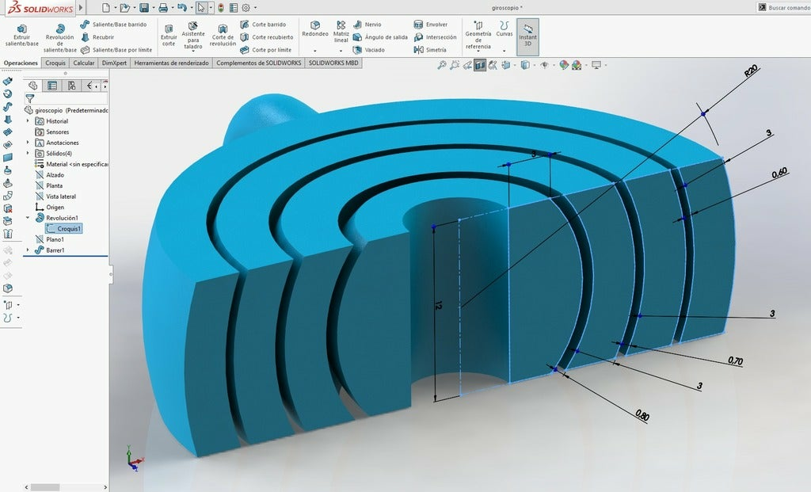The width and height of the screenshot is (811, 492).
Task: Expand the Barrer1 feature node
Action: [28, 250]
